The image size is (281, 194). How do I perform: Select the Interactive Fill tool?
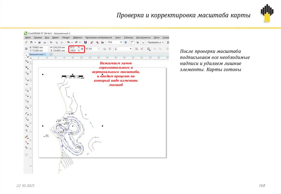click(26, 142)
